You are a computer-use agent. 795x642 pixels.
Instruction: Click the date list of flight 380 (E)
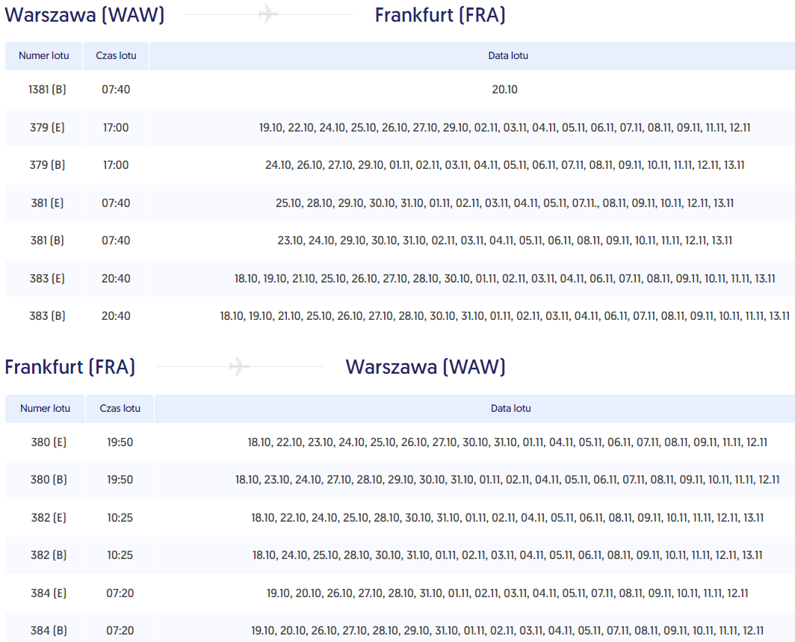[x=507, y=442]
